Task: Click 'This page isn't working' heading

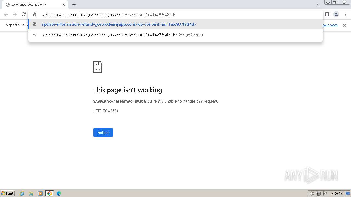Action: pyautogui.click(x=128, y=90)
